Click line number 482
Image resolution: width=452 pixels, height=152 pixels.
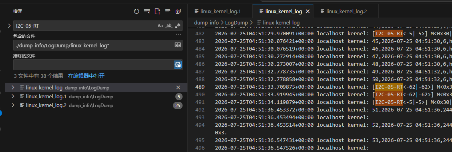200,34
